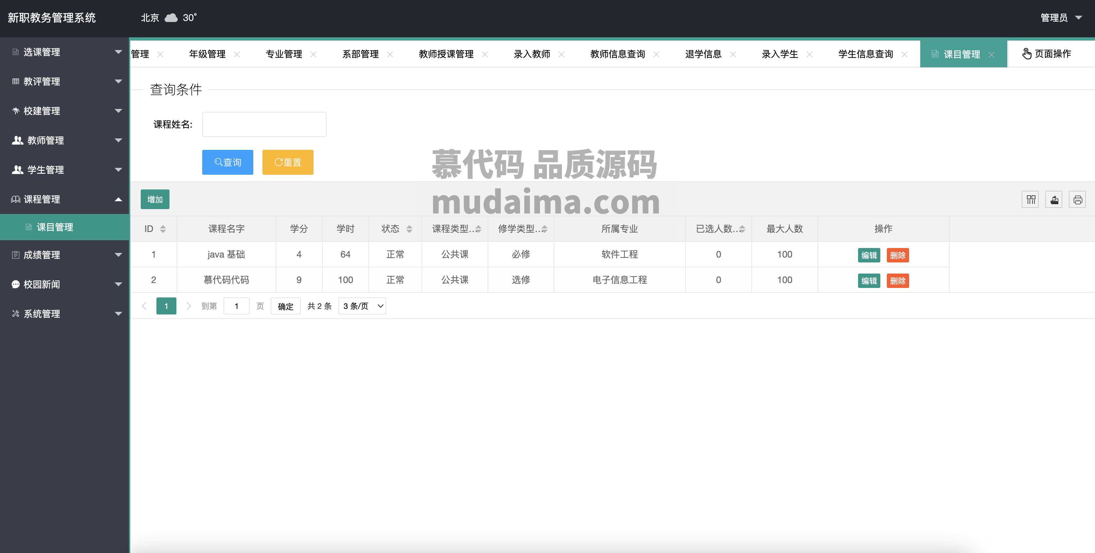Click the 确定 page jump button
This screenshot has width=1095, height=553.
pos(286,306)
